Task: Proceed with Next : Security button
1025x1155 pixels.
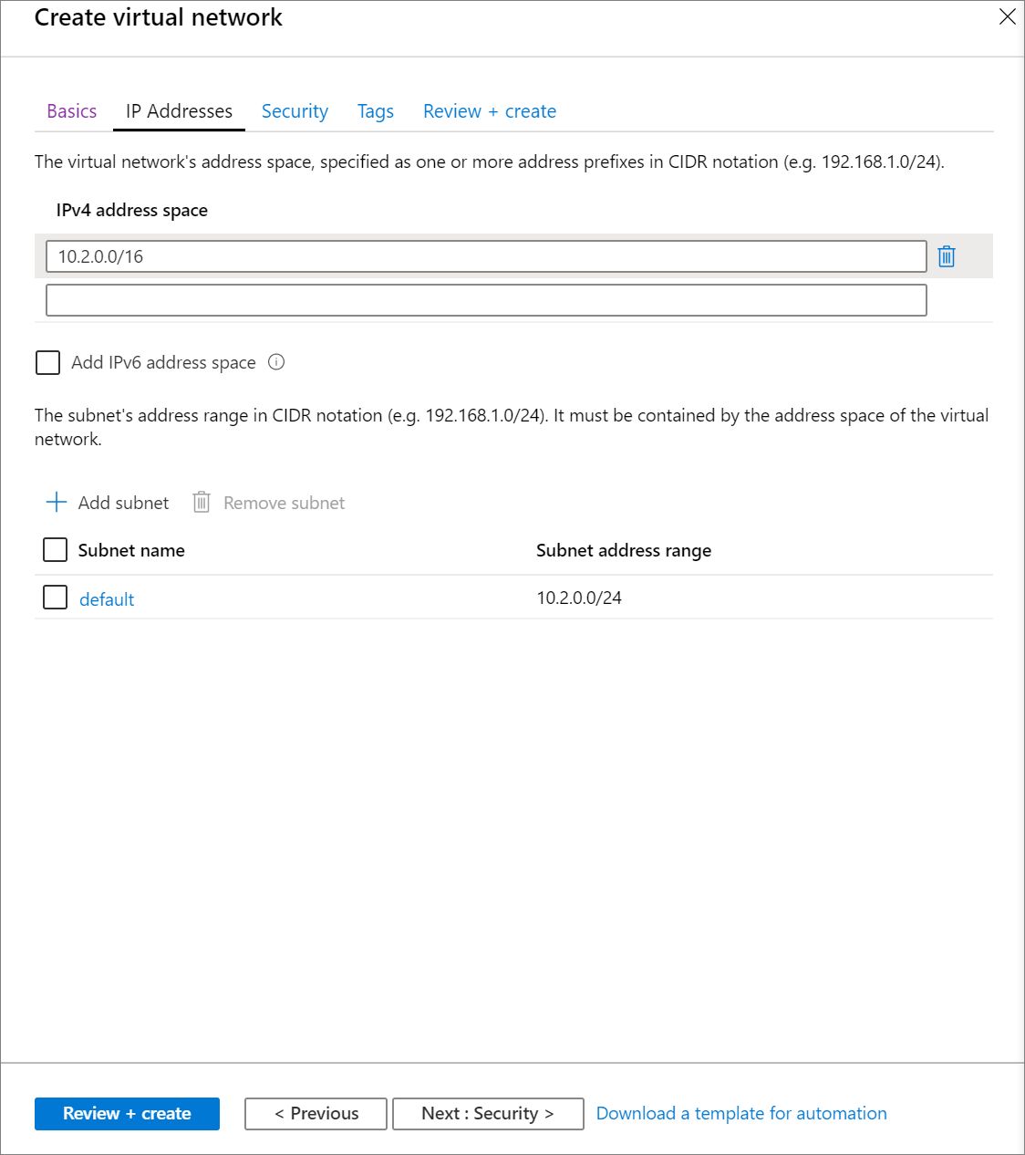Action: click(488, 1113)
